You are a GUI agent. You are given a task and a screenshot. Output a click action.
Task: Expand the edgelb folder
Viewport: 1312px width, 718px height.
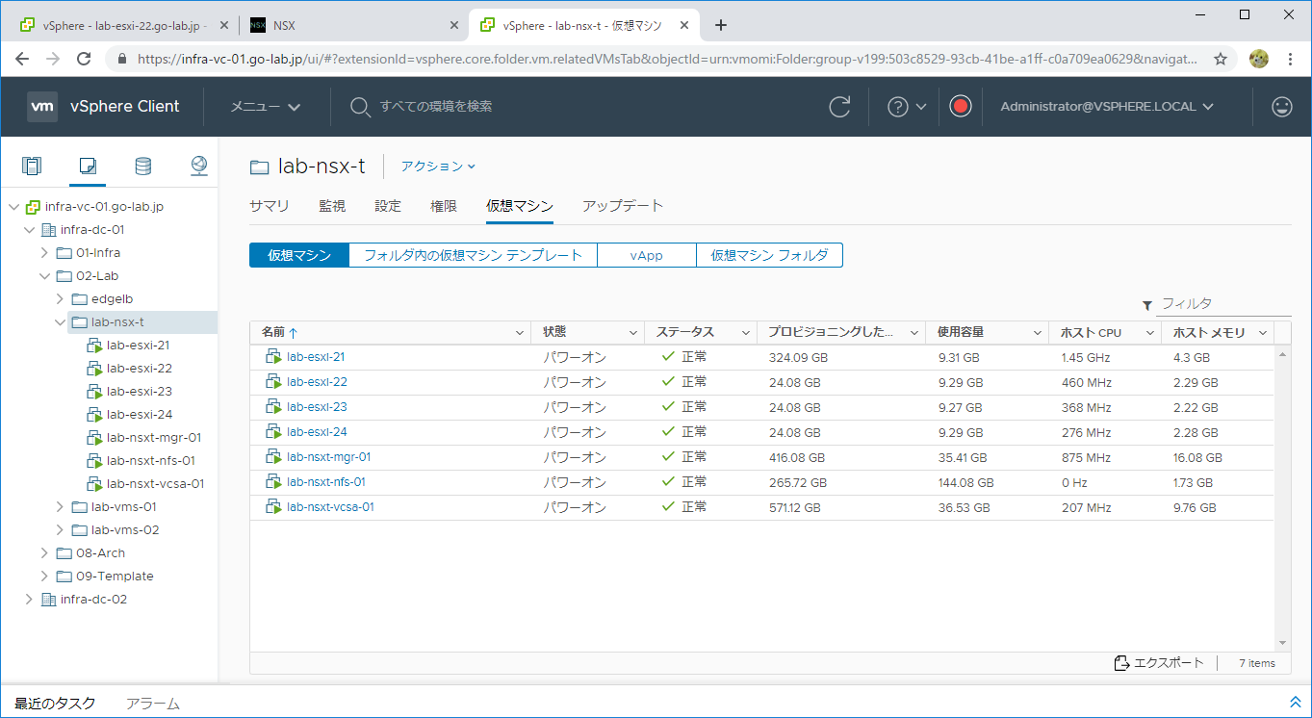[x=60, y=299]
